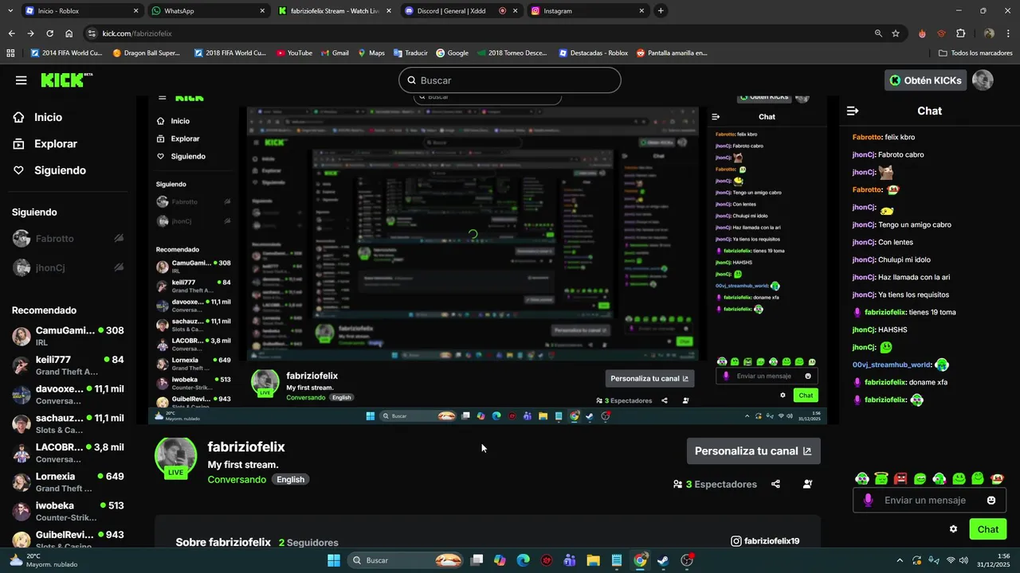This screenshot has height=573, width=1020.
Task: Open recommended channel Lornexia
Action: (68, 482)
